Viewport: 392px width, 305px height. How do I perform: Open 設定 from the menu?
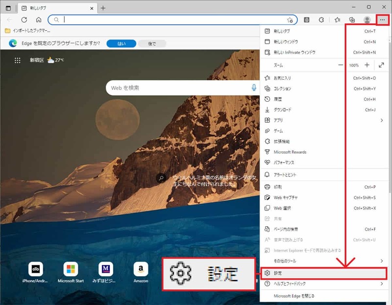(x=324, y=273)
